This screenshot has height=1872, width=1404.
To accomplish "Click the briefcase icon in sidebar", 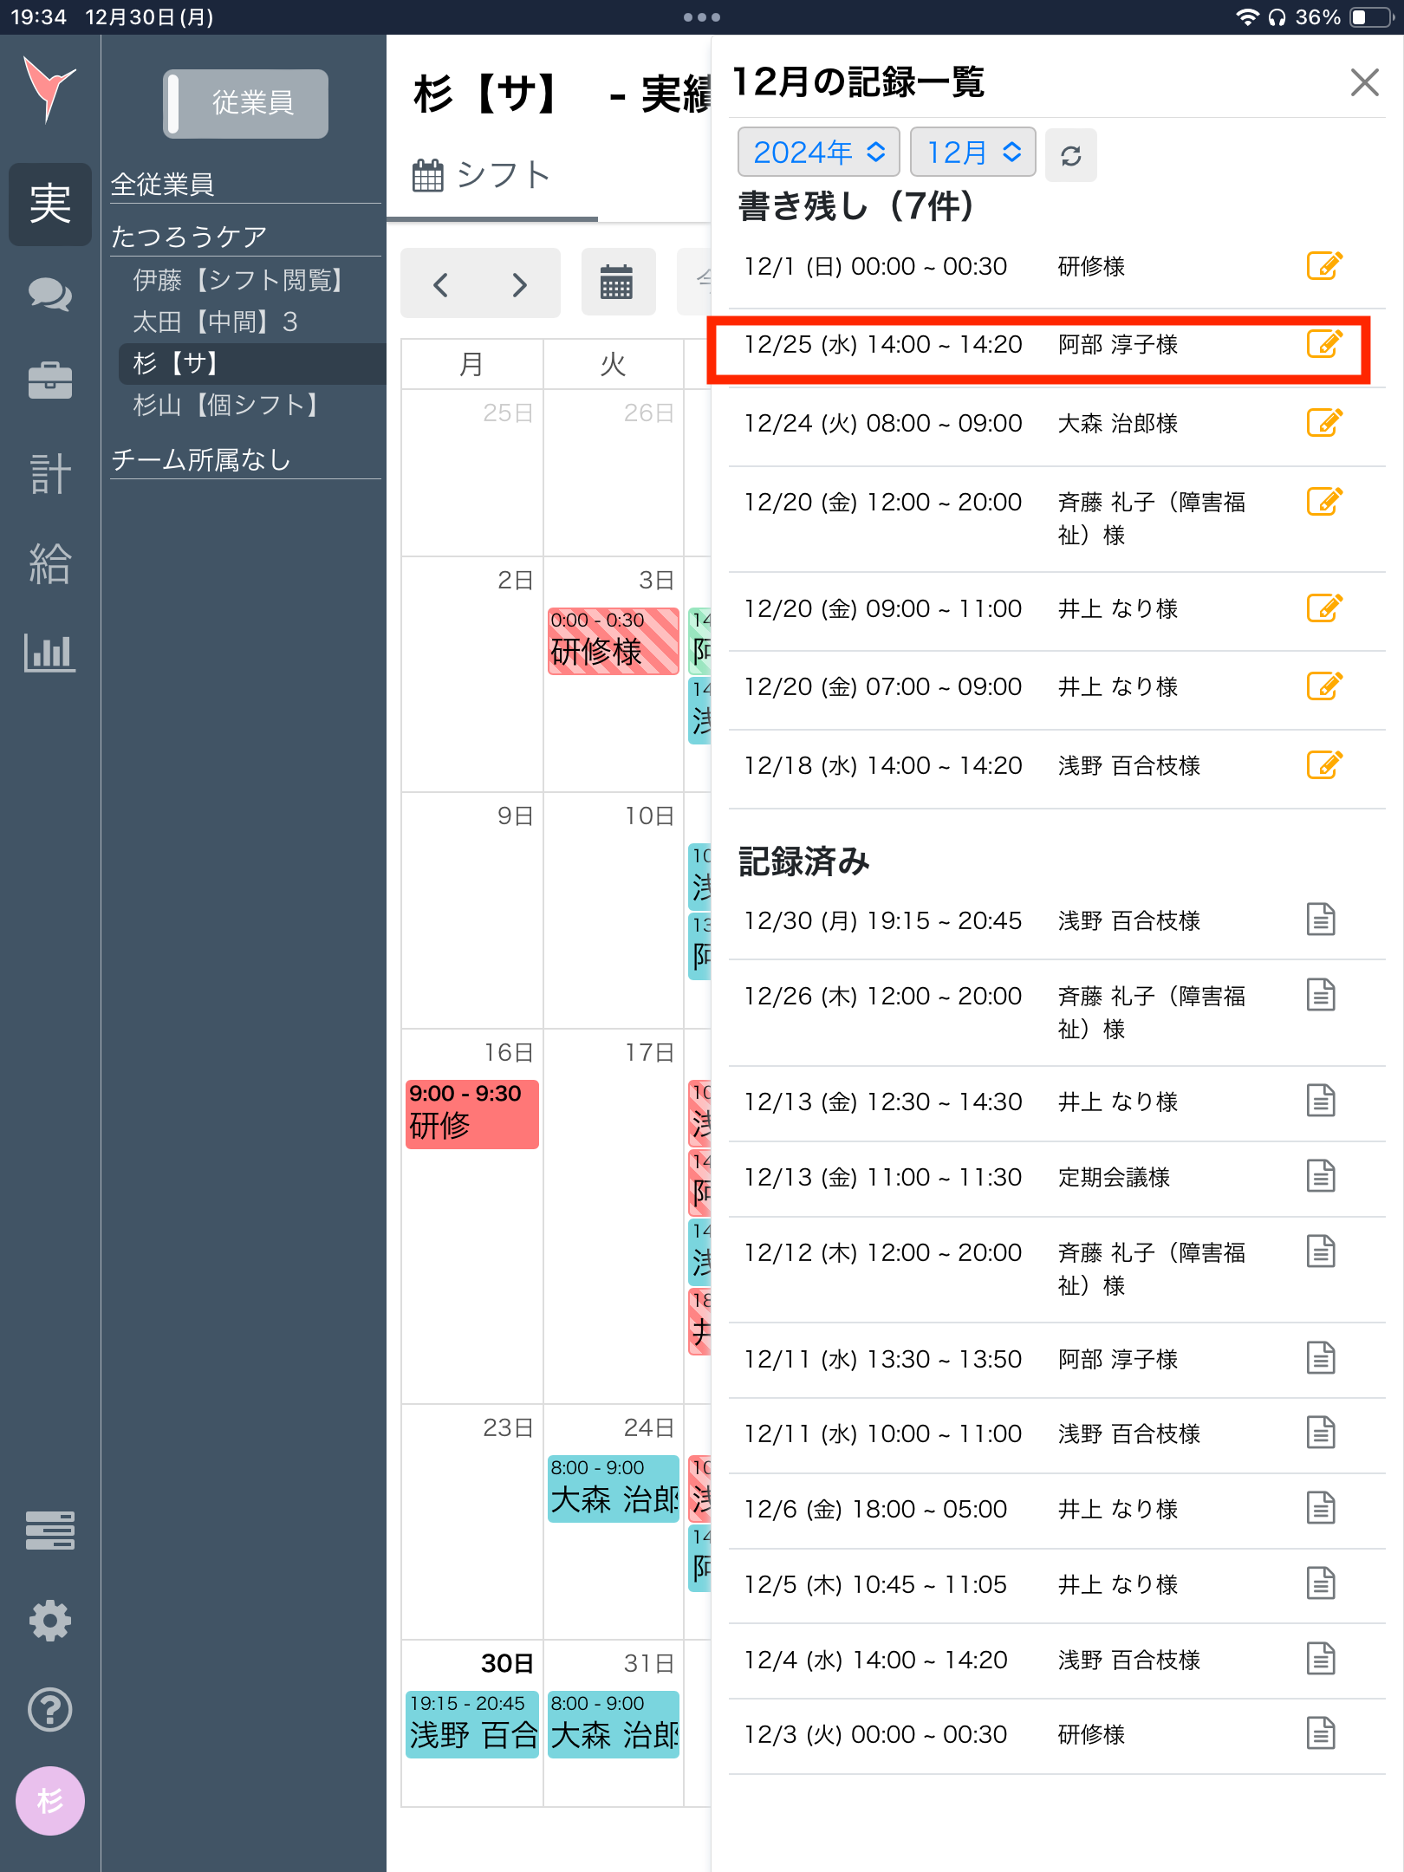I will pyautogui.click(x=49, y=380).
